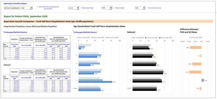Click Year to Sep 2018 legend swatch in PHO chart
The image size is (217, 99).
click(x=78, y=37)
